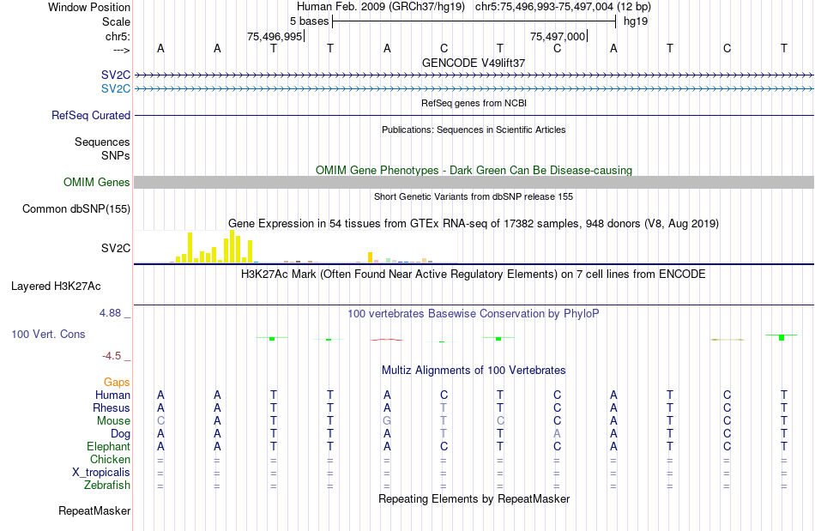Click Mouse row's first base C
This screenshot has width=815, height=531.
[160, 421]
